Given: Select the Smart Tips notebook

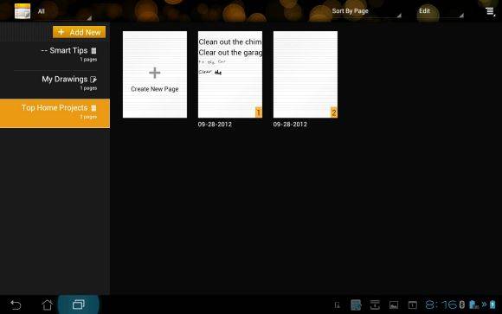Looking at the screenshot, I should tap(55, 54).
